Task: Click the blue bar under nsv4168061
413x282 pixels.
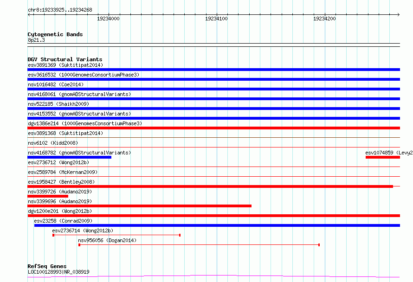Action: (x=213, y=99)
